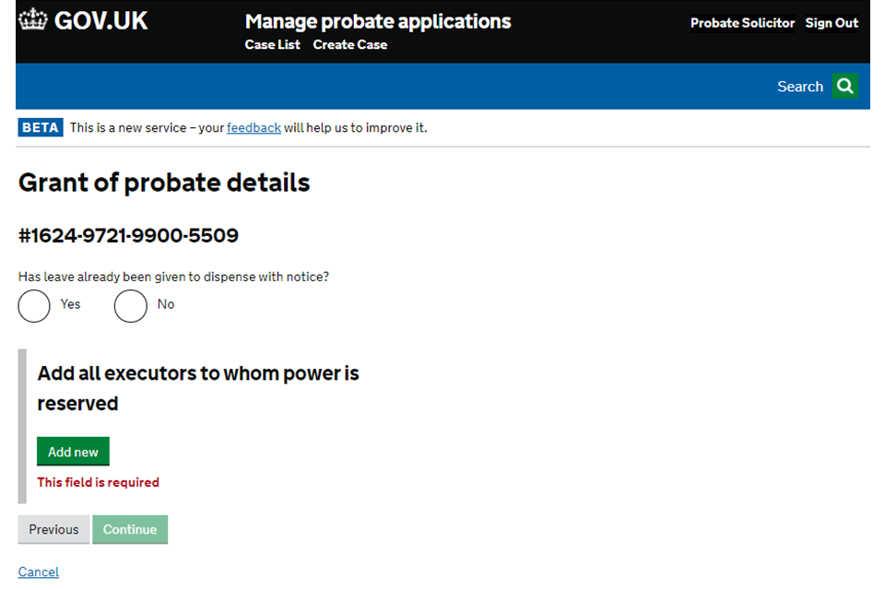Cancel the probate application form
This screenshot has width=885, height=590.
click(39, 572)
